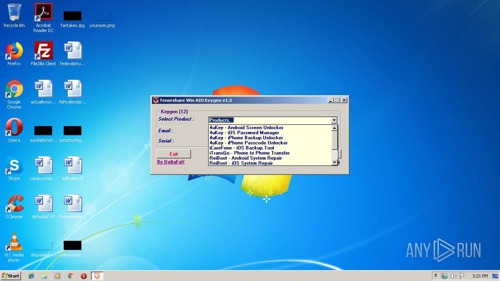Select the degreeleav... desktop file
This screenshot has width=500, height=281.
tap(43, 248)
